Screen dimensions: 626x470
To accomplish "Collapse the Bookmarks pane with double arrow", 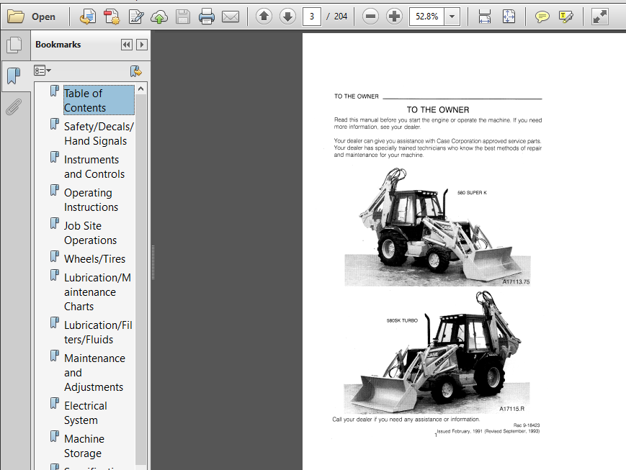I will coord(127,45).
